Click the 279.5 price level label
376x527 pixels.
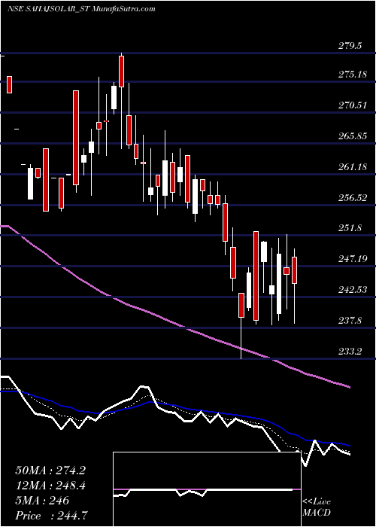click(350, 46)
